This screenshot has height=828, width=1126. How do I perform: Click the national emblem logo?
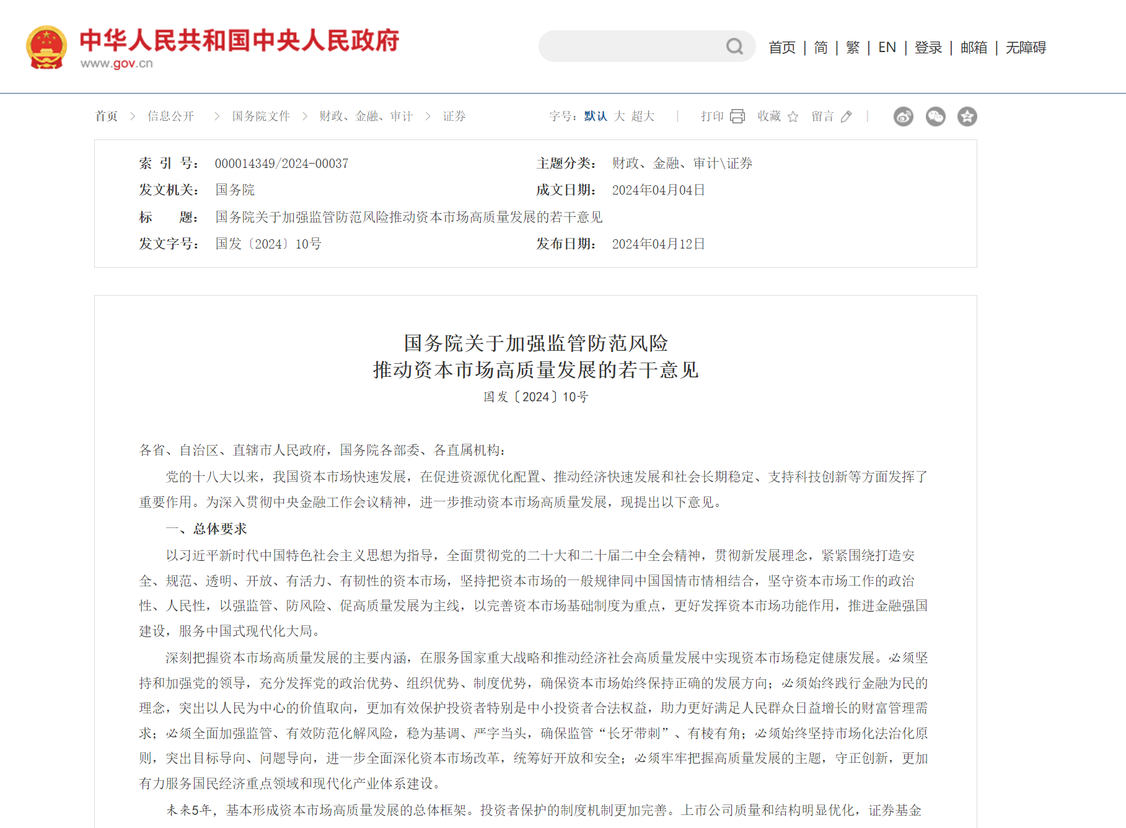pos(46,47)
